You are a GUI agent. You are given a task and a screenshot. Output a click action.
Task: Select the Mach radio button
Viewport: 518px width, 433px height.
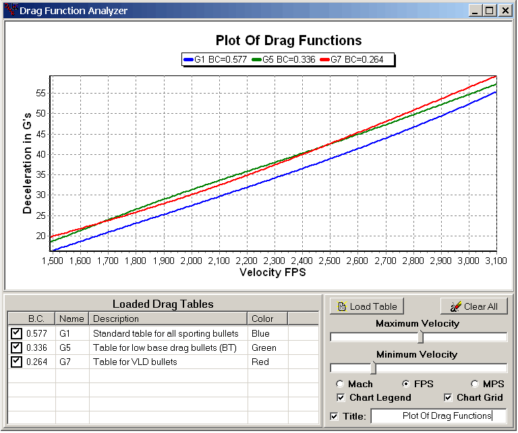click(x=340, y=384)
